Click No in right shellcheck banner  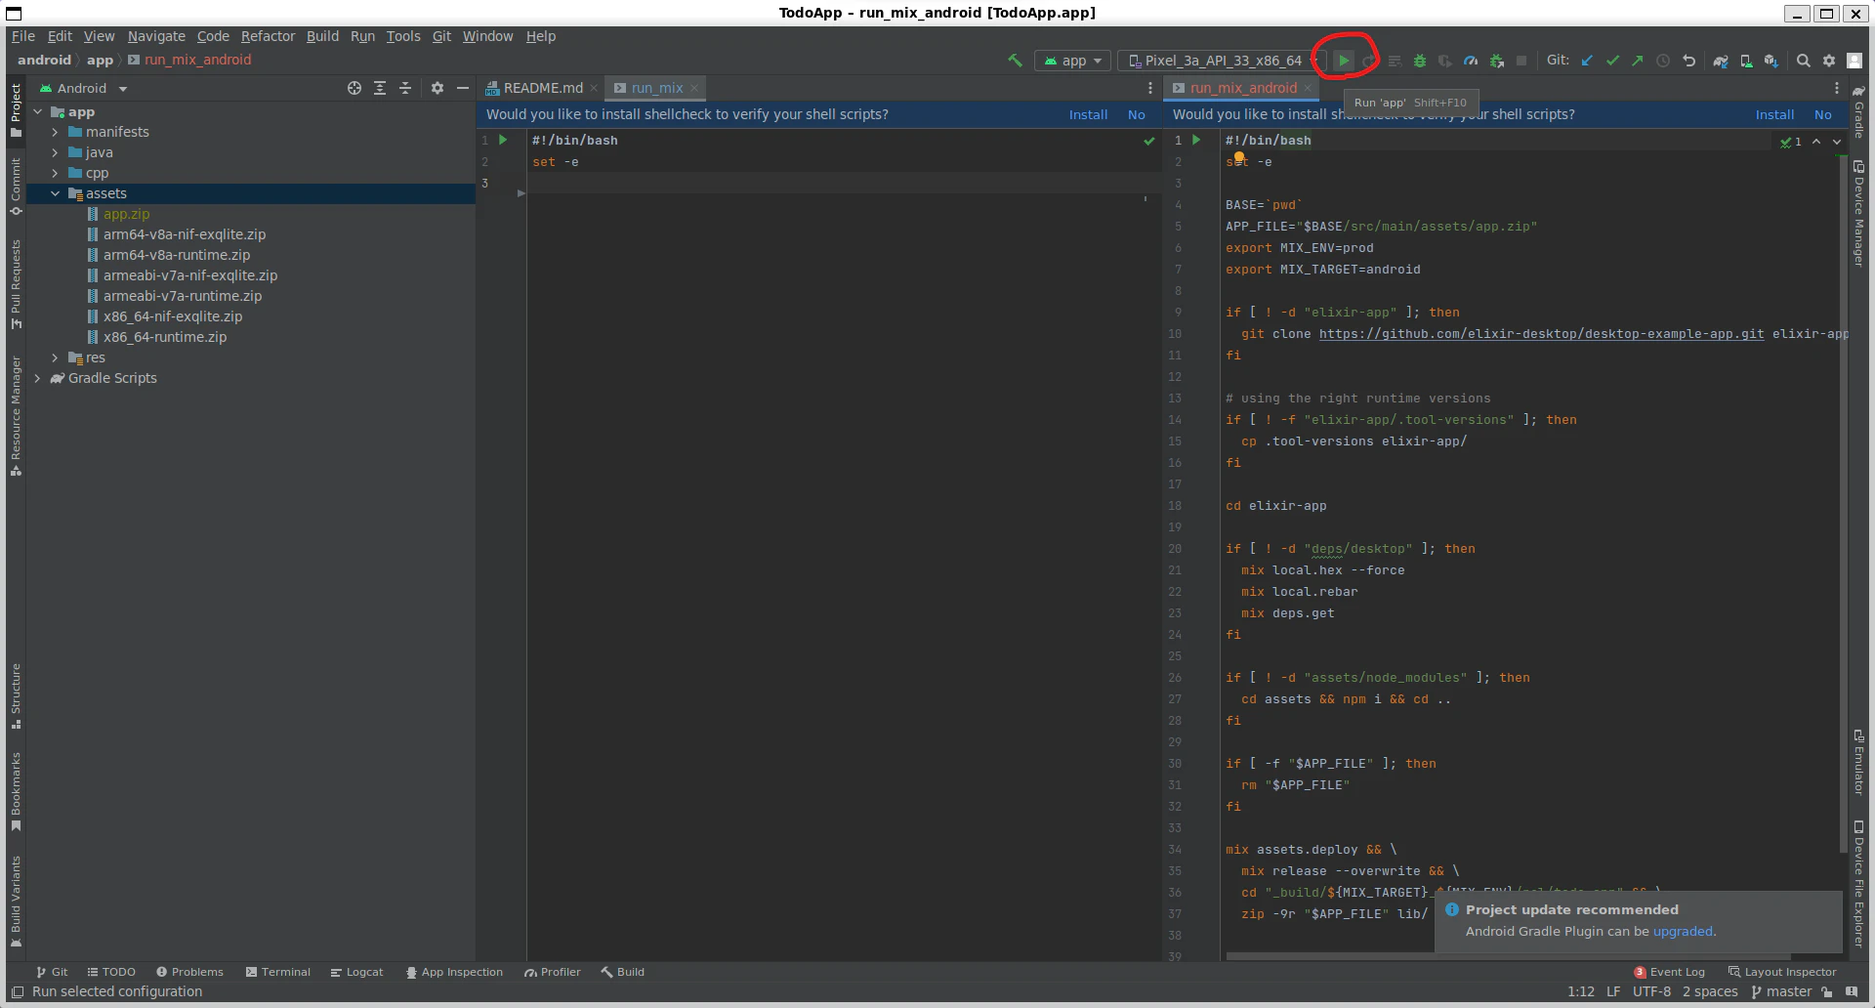(1822, 114)
